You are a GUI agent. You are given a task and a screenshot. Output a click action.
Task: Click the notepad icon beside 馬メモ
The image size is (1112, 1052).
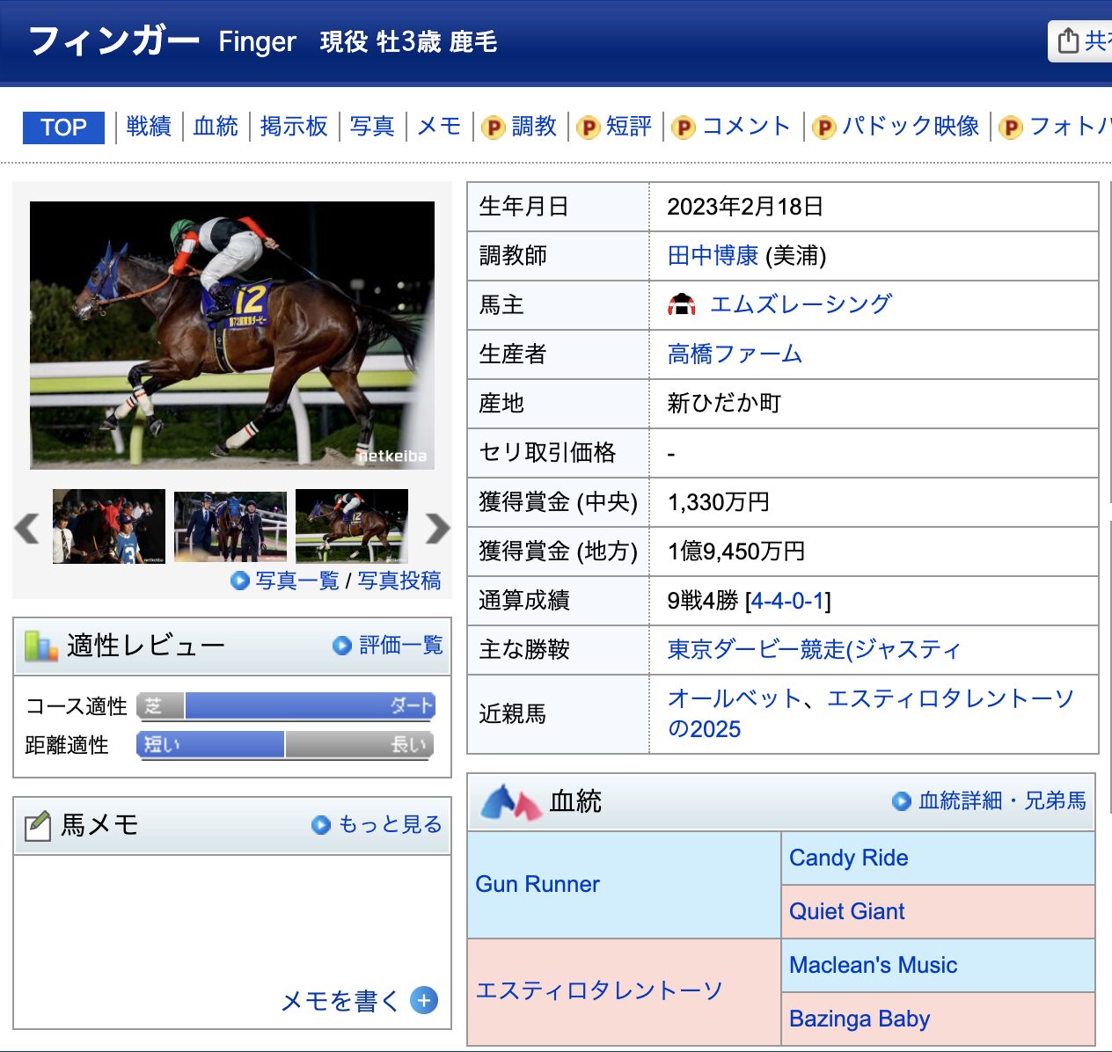click(x=37, y=826)
